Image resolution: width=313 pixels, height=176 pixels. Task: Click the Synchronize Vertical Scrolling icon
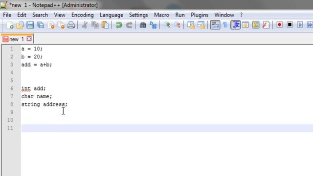191,25
